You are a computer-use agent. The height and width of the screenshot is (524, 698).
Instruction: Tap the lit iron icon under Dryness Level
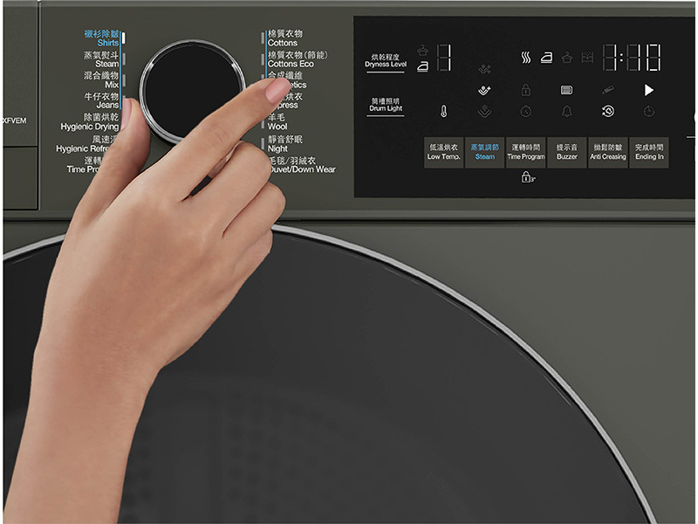point(422,66)
